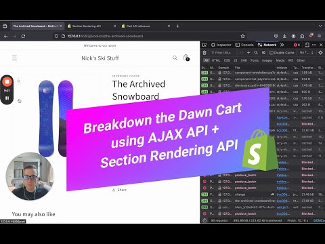
Task: Filter network requests by CSS
Action: click(227, 60)
